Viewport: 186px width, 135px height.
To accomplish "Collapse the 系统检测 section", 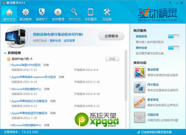I will 5,53.
